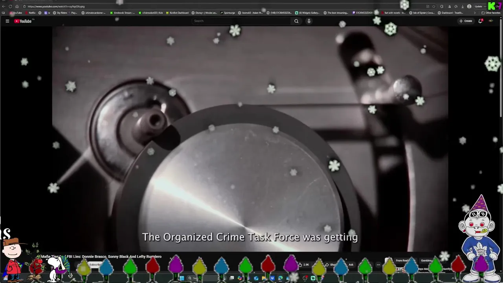Viewport: 503px width, 283px height.
Task: Click the Subscribe button under video
Action: (x=95, y=265)
